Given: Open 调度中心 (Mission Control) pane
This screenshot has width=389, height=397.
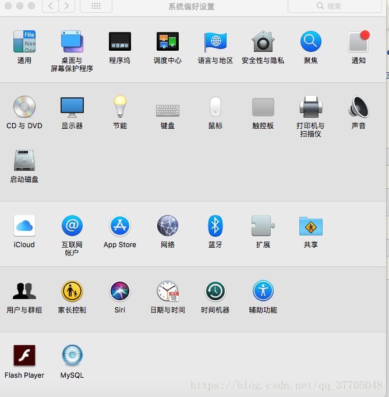Looking at the screenshot, I should click(168, 41).
